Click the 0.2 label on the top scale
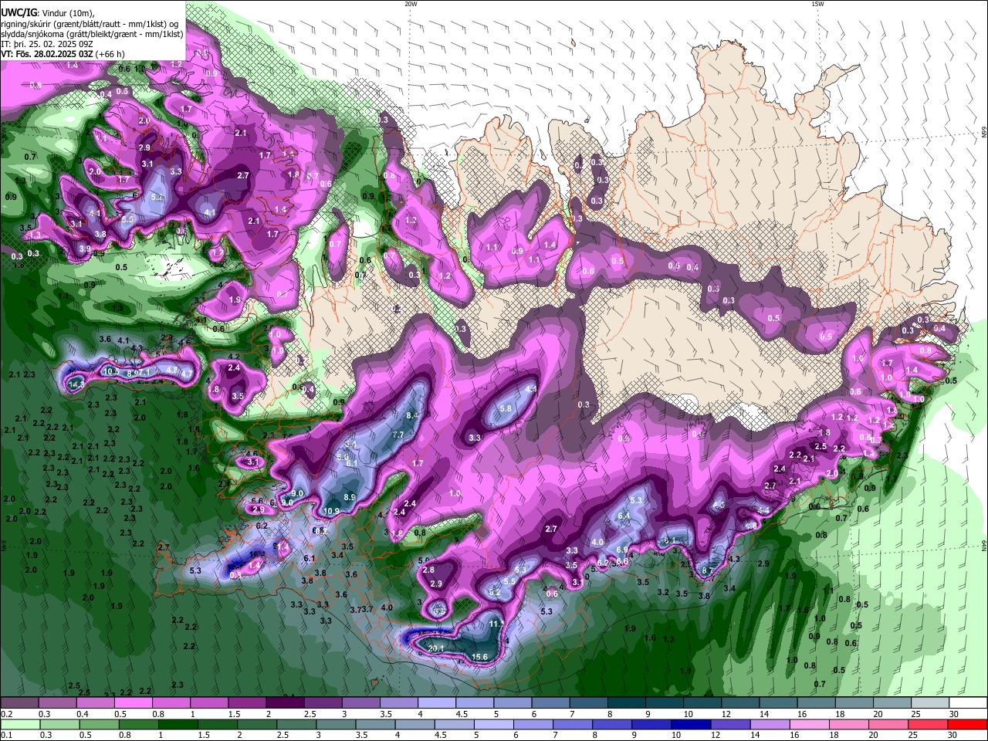This screenshot has height=741, width=988. coord(5,714)
